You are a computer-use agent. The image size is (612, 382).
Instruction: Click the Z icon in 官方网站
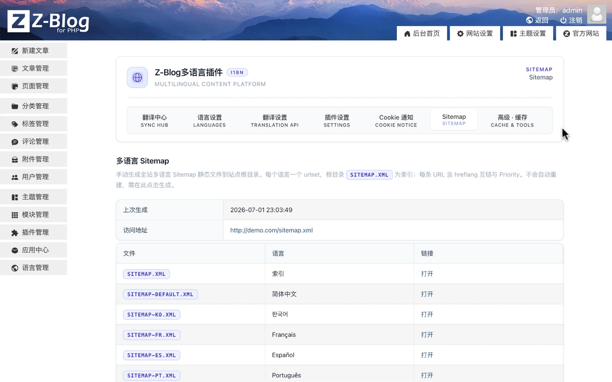pyautogui.click(x=566, y=33)
